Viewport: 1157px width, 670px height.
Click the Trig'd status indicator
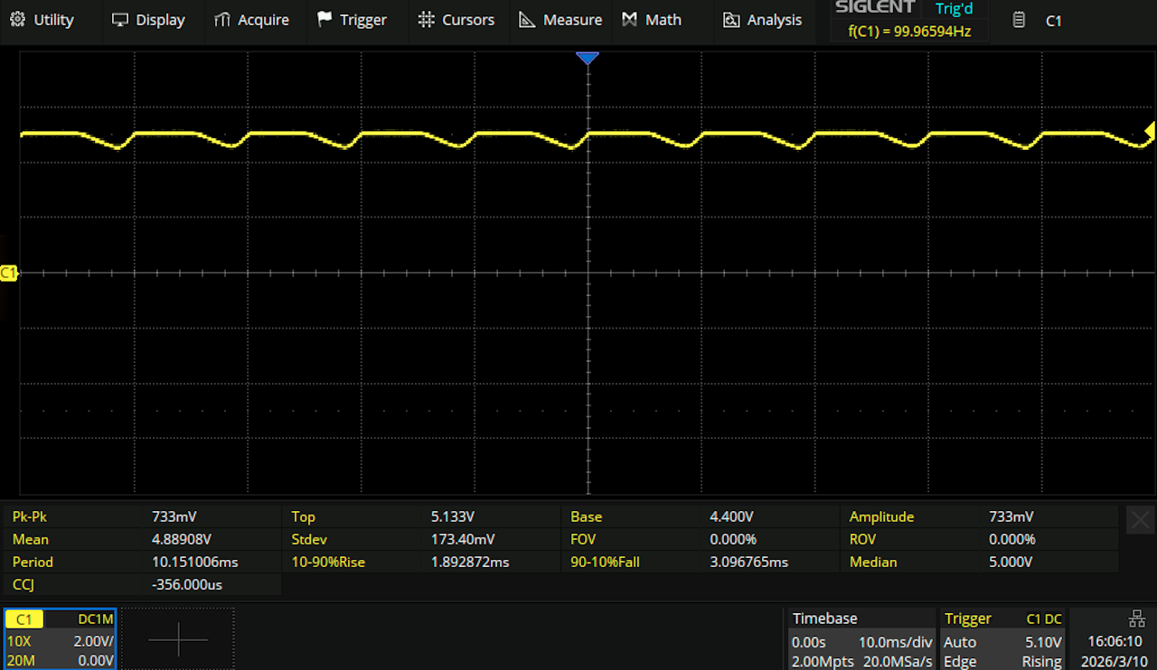954,9
